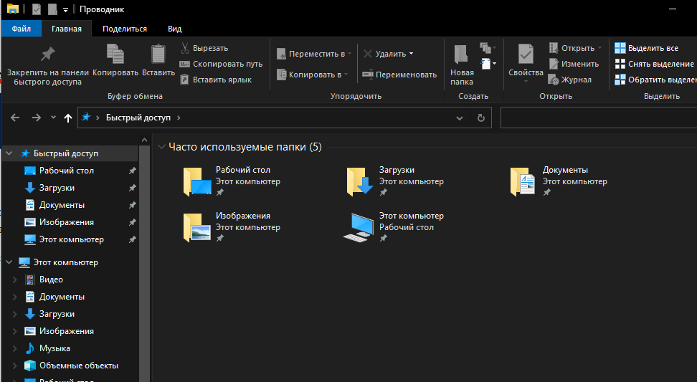This screenshot has width=697, height=382.
Task: Expand the Видео tree node
Action: [x=14, y=280]
